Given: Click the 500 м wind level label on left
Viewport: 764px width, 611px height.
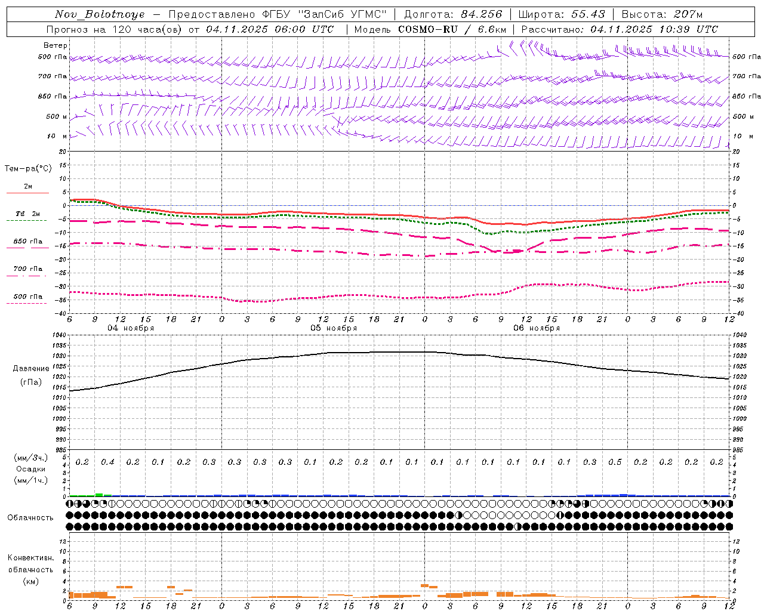Looking at the screenshot, I should point(57,117).
